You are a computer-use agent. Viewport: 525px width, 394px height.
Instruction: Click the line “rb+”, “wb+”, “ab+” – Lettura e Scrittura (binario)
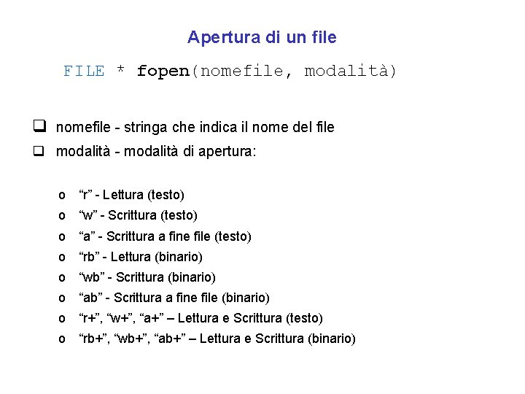point(217,339)
